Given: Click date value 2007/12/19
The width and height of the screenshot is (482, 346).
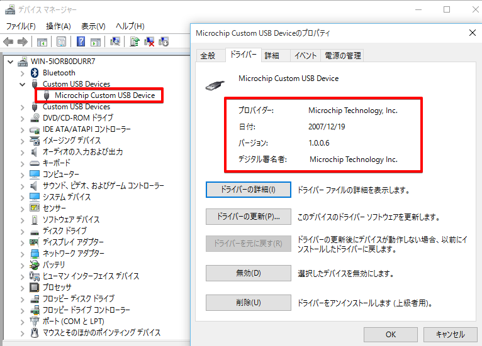Looking at the screenshot, I should pos(327,127).
